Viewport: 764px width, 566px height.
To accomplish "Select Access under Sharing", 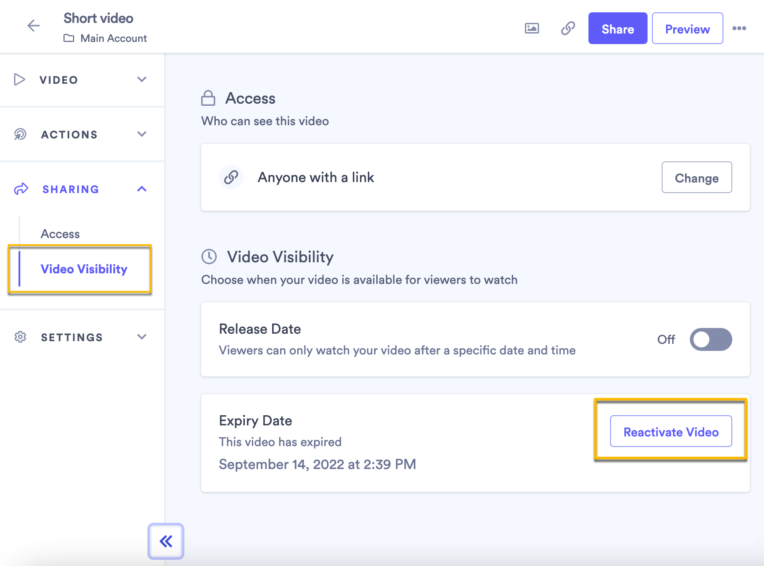I will (x=60, y=234).
